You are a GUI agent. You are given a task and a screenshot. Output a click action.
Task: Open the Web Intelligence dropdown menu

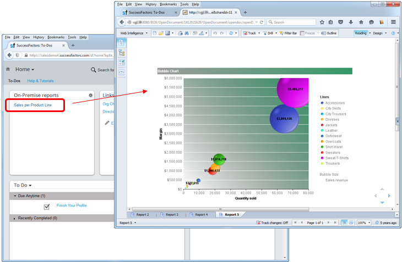tap(134, 33)
